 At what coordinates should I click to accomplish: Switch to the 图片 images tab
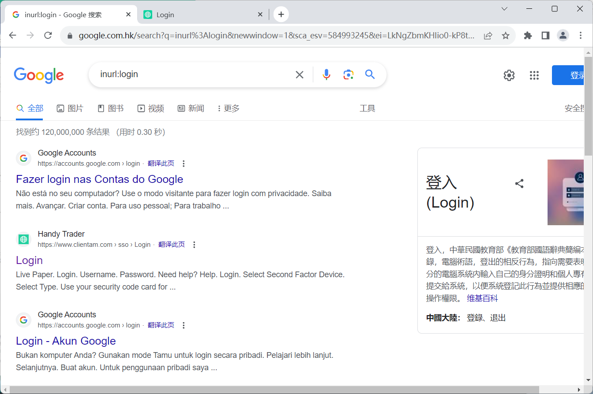pos(70,108)
